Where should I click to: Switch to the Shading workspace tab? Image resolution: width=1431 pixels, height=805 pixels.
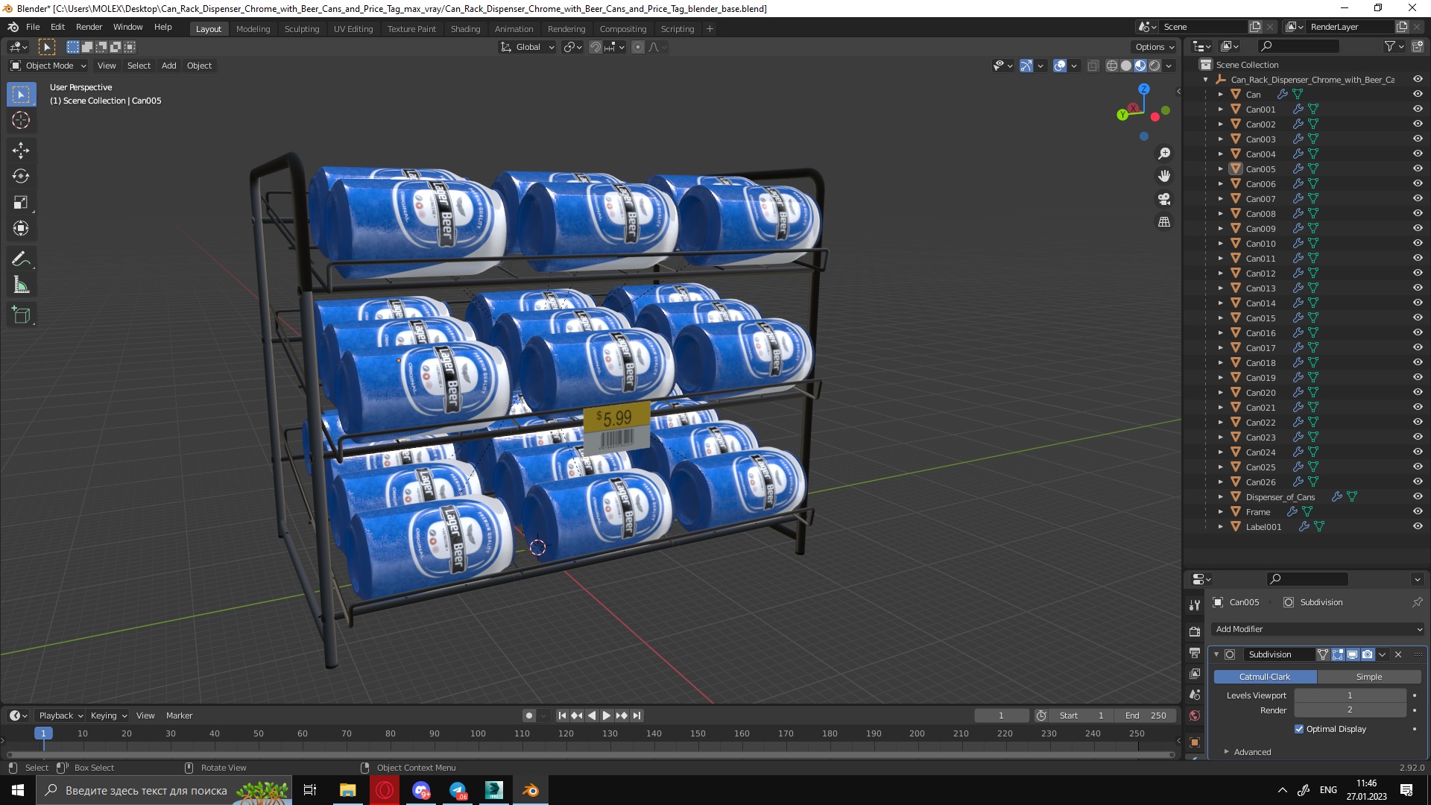tap(465, 28)
